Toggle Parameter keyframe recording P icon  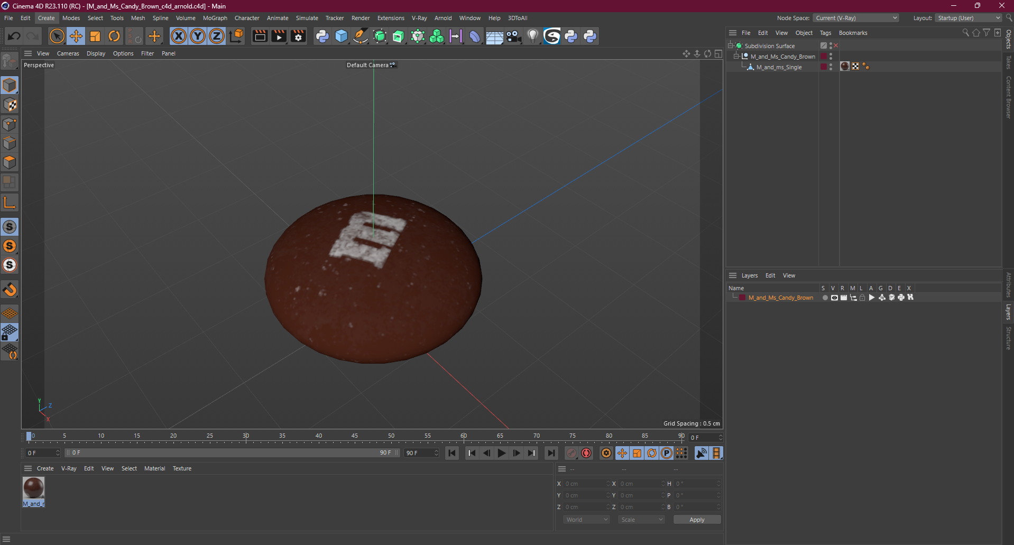pos(667,453)
